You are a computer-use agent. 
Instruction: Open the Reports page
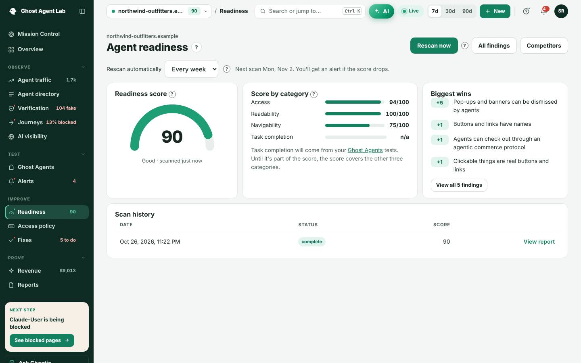point(47,285)
